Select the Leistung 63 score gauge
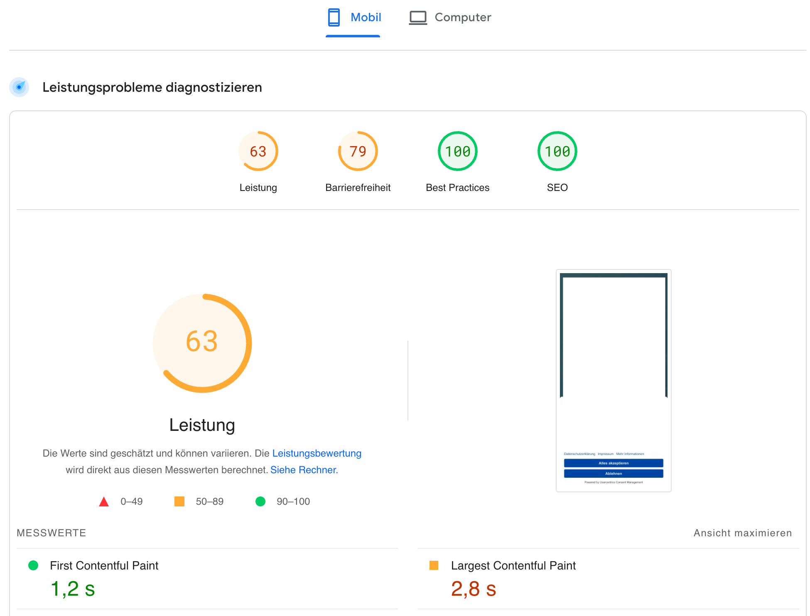Image resolution: width=810 pixels, height=616 pixels. coord(258,151)
